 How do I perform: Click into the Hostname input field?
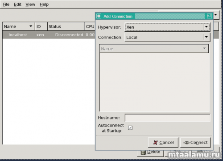[168, 118]
